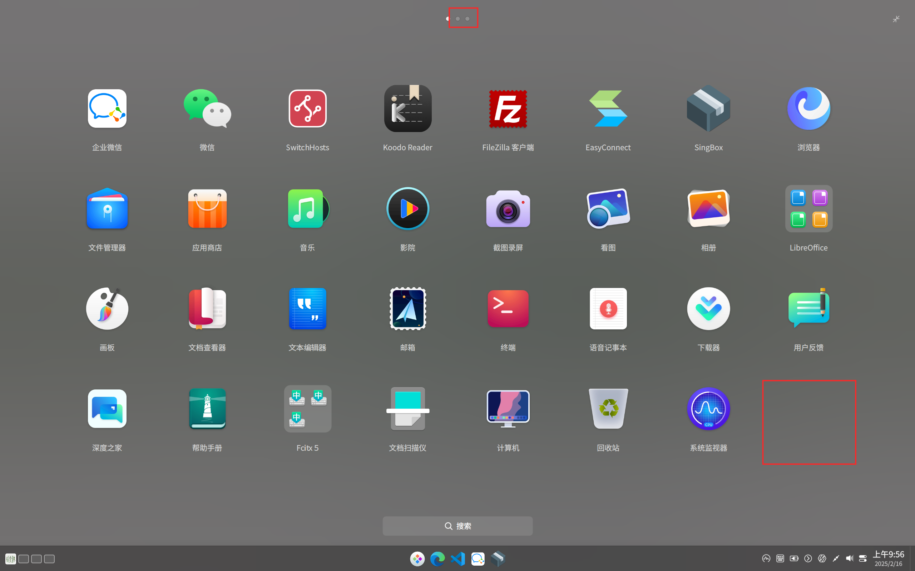Open the 终端 terminal
Viewport: 915px width, 571px height.
click(508, 309)
